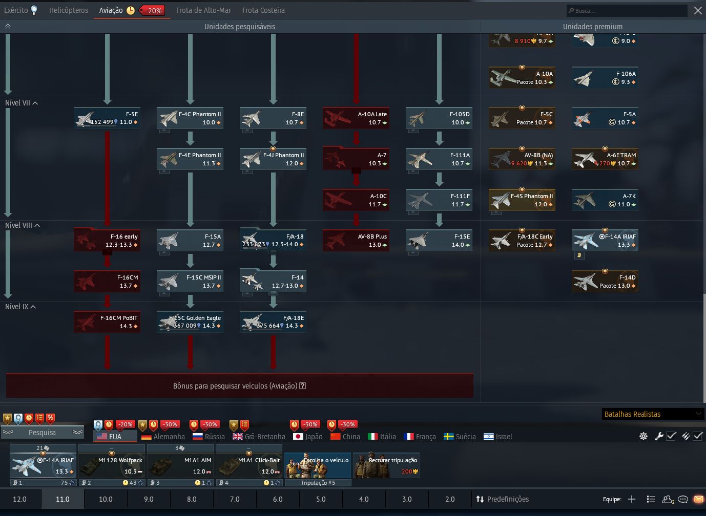
Task: Select the 10.0 battle rating preset
Action: pyautogui.click(x=106, y=499)
